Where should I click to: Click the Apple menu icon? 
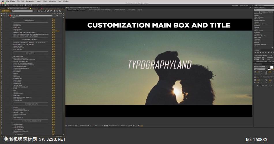point(2,1)
